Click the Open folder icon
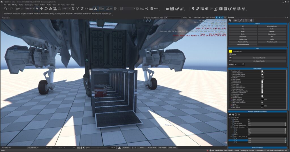290x152 pixels. coord(167,9)
